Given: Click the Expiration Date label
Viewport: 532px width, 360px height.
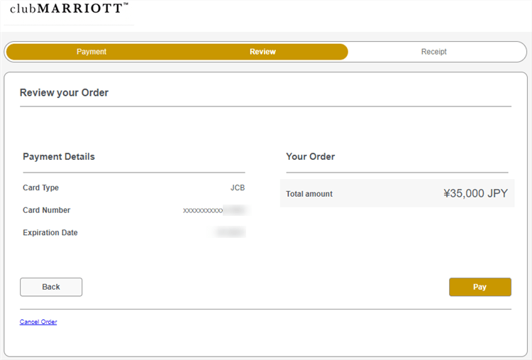Looking at the screenshot, I should 50,233.
